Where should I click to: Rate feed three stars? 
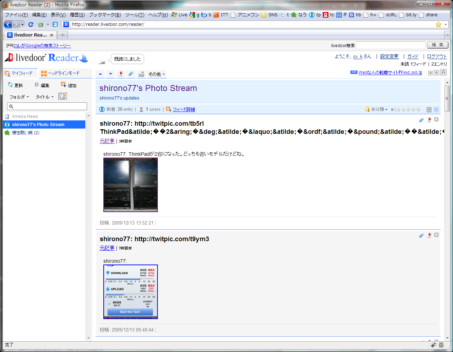[x=408, y=110]
